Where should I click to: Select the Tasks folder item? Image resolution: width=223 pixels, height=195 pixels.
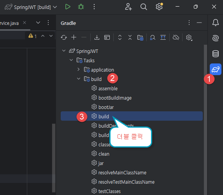[89, 61]
